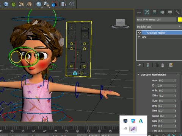Image resolution: width=182 pixels, height=136 pixels.
Task: Switch to the Modify panel tab
Action: click(x=147, y=12)
